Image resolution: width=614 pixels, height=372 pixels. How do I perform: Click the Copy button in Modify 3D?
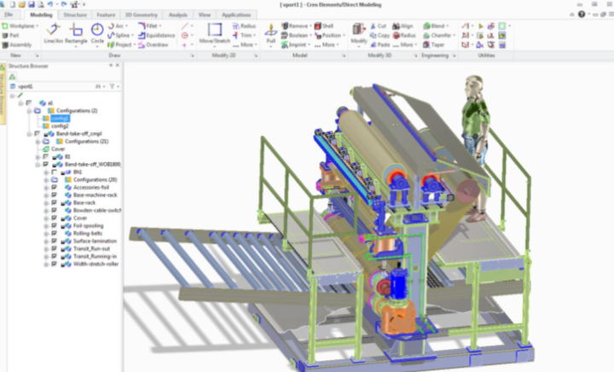(382, 36)
